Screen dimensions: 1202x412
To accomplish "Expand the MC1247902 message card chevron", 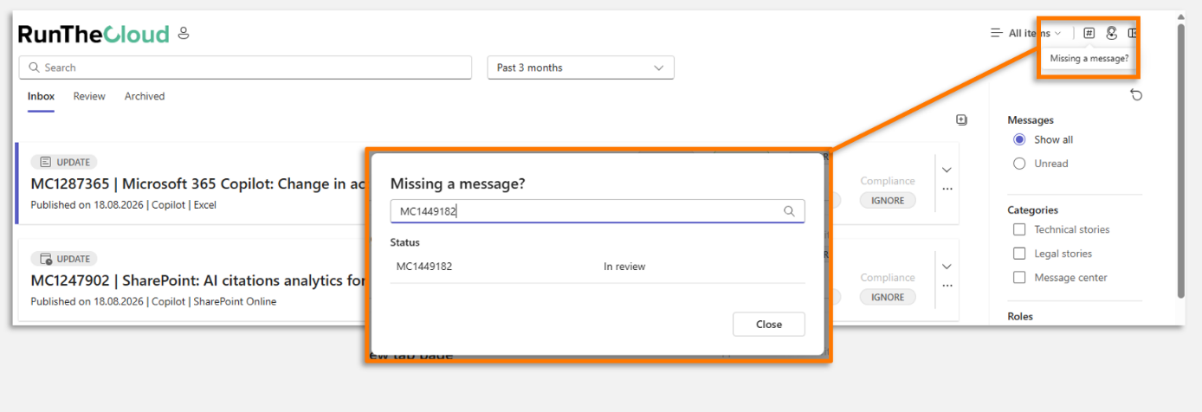I will tap(947, 267).
